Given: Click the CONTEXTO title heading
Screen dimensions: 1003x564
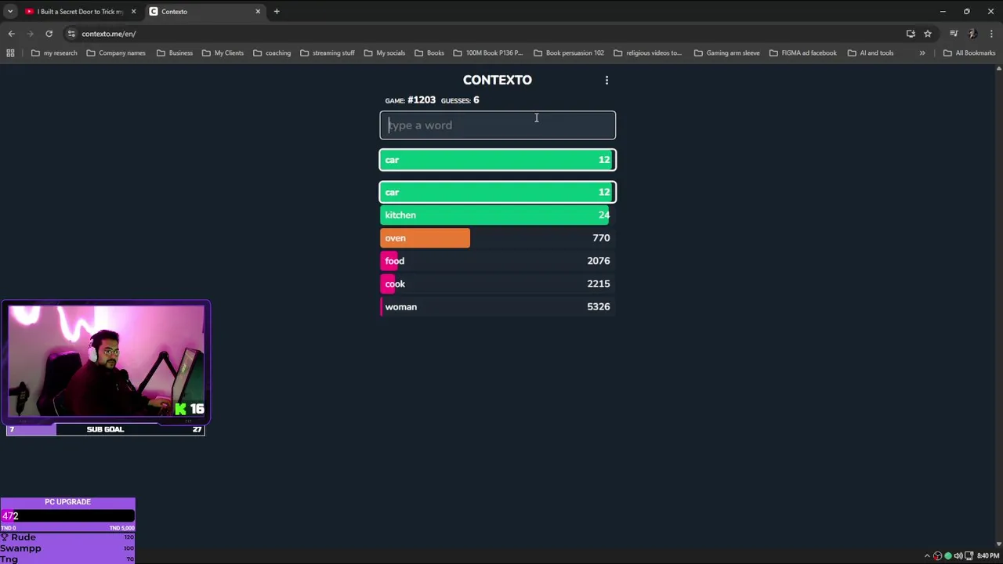Looking at the screenshot, I should click(x=497, y=80).
